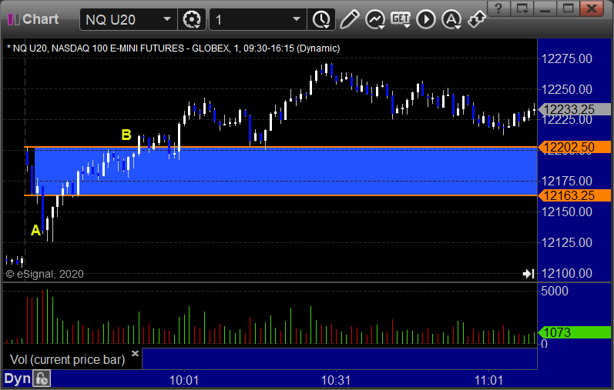Expand the interval dropdown showing 1
This screenshot has height=390, width=614.
(x=257, y=19)
